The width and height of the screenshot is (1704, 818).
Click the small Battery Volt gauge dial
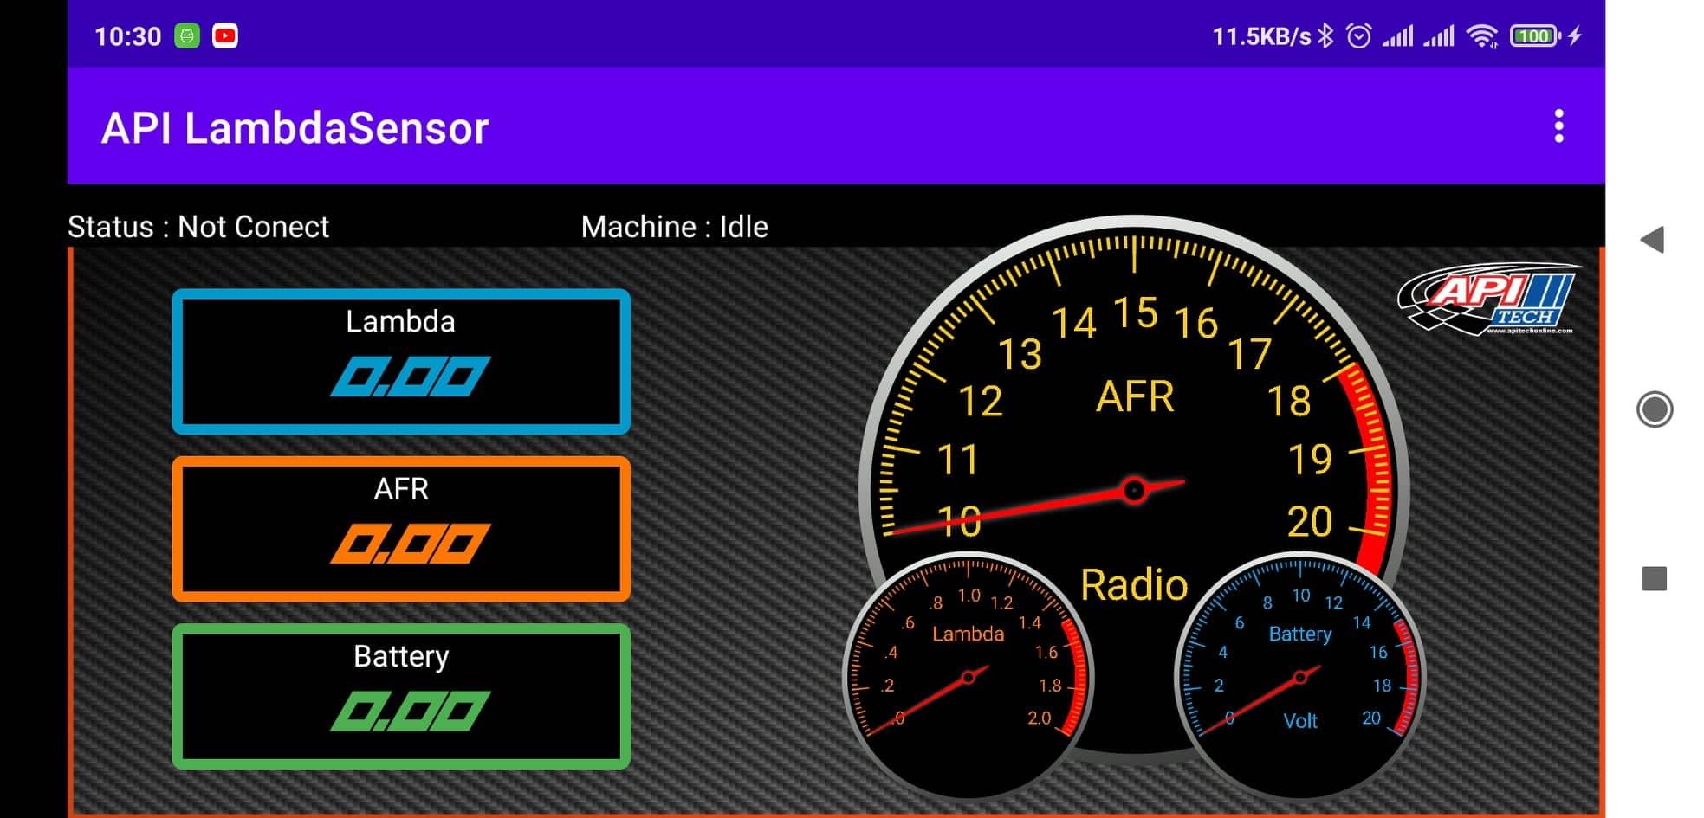click(x=1299, y=676)
